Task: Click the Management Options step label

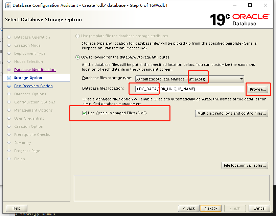Action: pos(33,110)
